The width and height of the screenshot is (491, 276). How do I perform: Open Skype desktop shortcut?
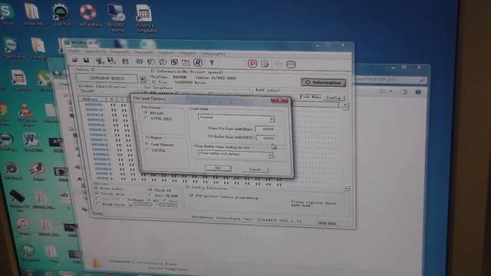7,14
